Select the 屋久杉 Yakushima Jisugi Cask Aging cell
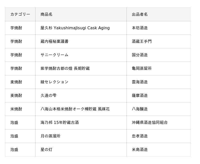200x164 pixels. [75, 28]
